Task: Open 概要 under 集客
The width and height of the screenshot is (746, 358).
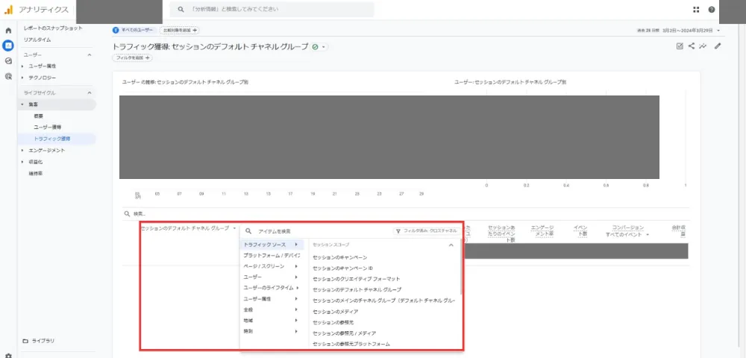Action: pyautogui.click(x=39, y=116)
